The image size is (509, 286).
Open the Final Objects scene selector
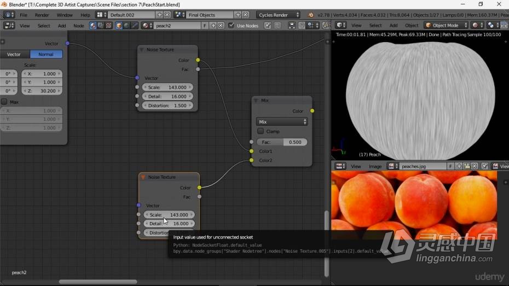(x=180, y=15)
